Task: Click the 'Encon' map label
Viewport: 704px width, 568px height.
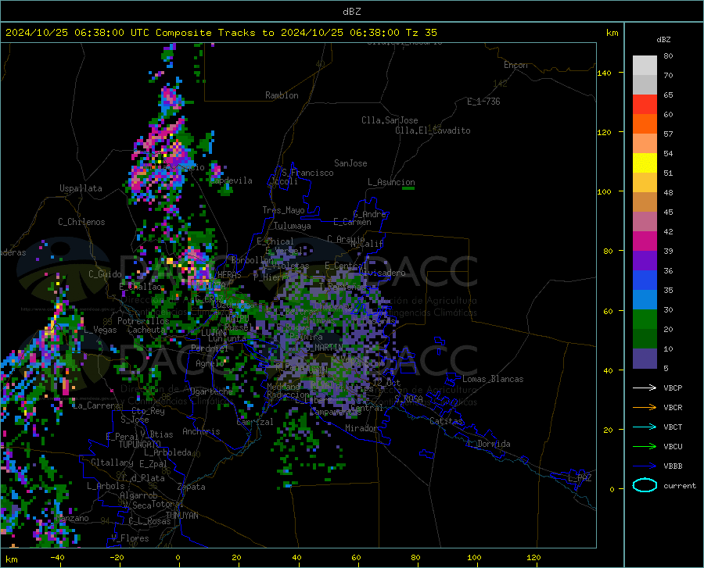Action: coord(515,65)
